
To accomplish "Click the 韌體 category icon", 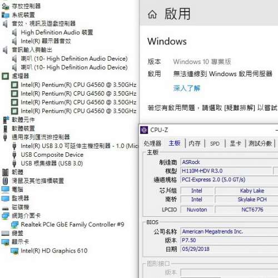I will tap(5, 172).
